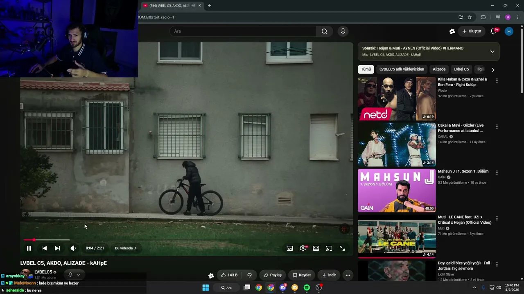The image size is (524, 294).
Task: Open Mahsun J episode thumbnail
Action: click(x=397, y=191)
